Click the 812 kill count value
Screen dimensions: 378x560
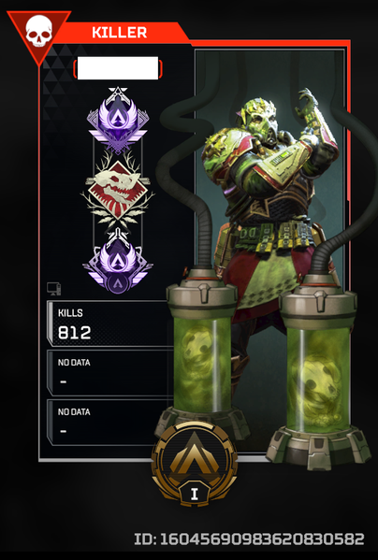74,333
